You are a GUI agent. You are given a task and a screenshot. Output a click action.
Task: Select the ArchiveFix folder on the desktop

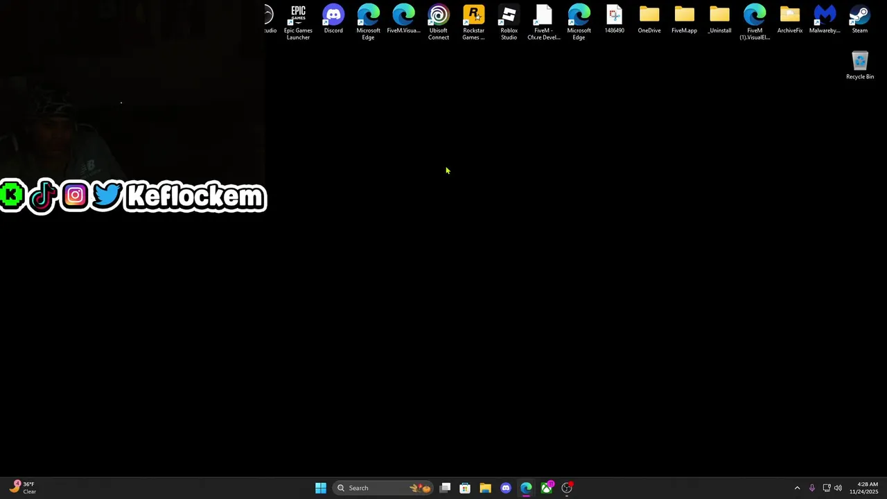pyautogui.click(x=790, y=19)
